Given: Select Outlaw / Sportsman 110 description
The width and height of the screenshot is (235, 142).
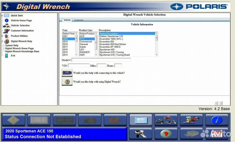Looking at the screenshot, I should (127, 36).
